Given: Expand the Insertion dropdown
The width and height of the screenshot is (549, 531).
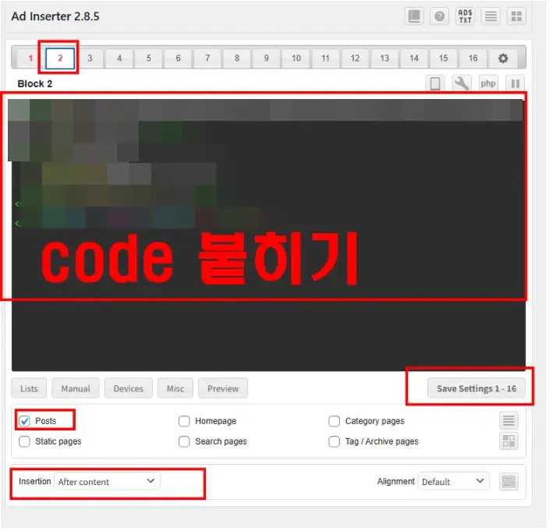Looking at the screenshot, I should 107,482.
